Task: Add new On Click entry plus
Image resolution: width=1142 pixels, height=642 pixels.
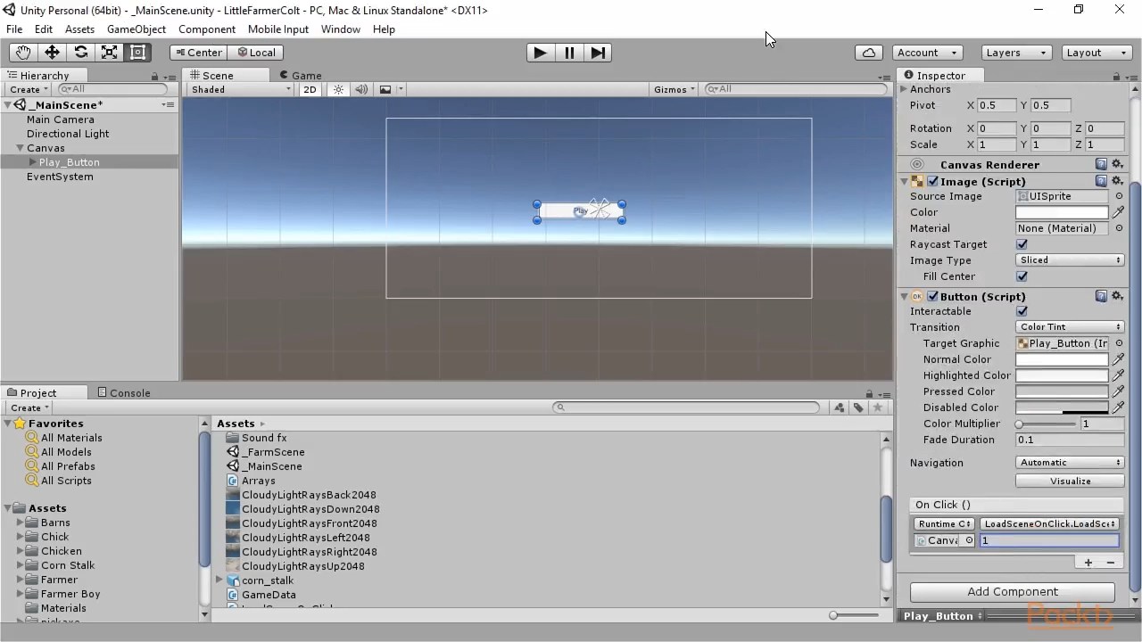Action: coord(1088,563)
